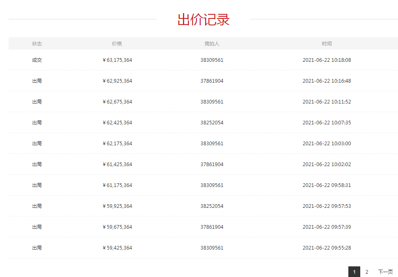The image size is (398, 277).
Task: Click the 时间 column header
Action: click(x=327, y=43)
